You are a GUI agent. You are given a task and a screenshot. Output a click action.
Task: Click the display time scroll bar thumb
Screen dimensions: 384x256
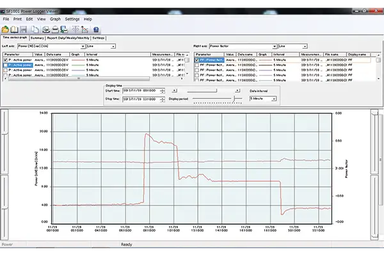pyautogui.click(x=202, y=91)
